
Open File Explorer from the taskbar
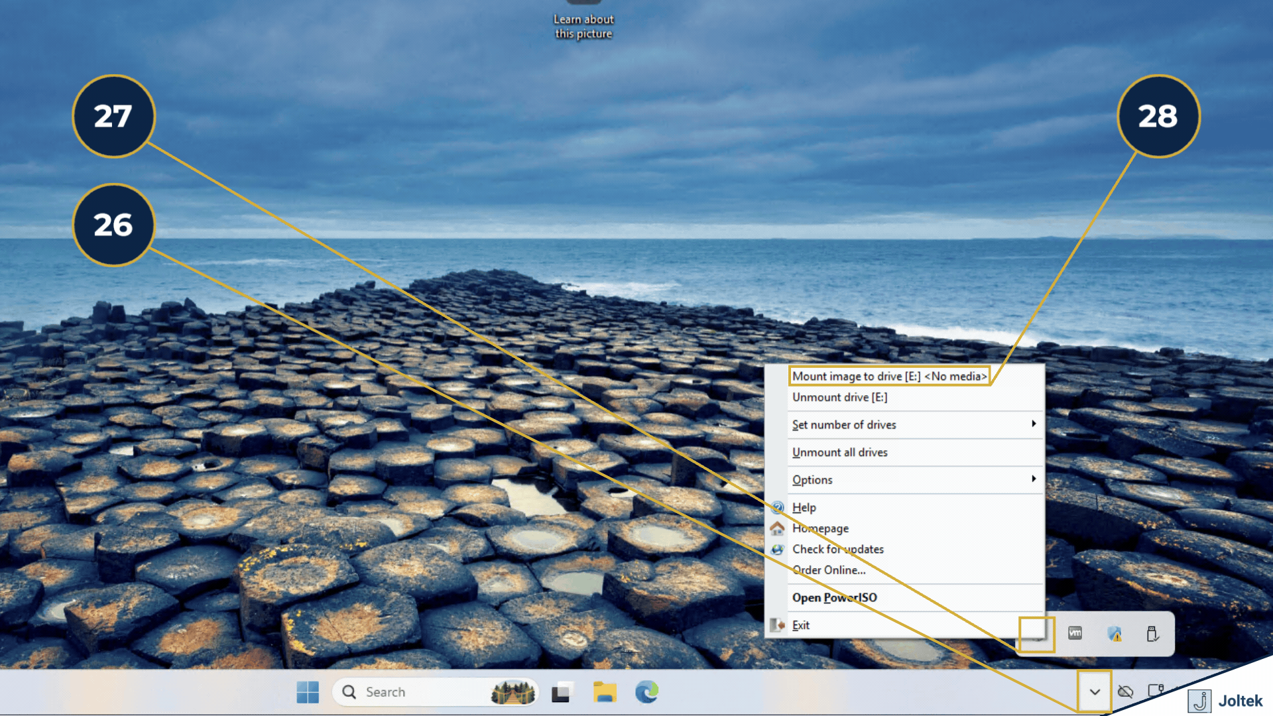[604, 691]
